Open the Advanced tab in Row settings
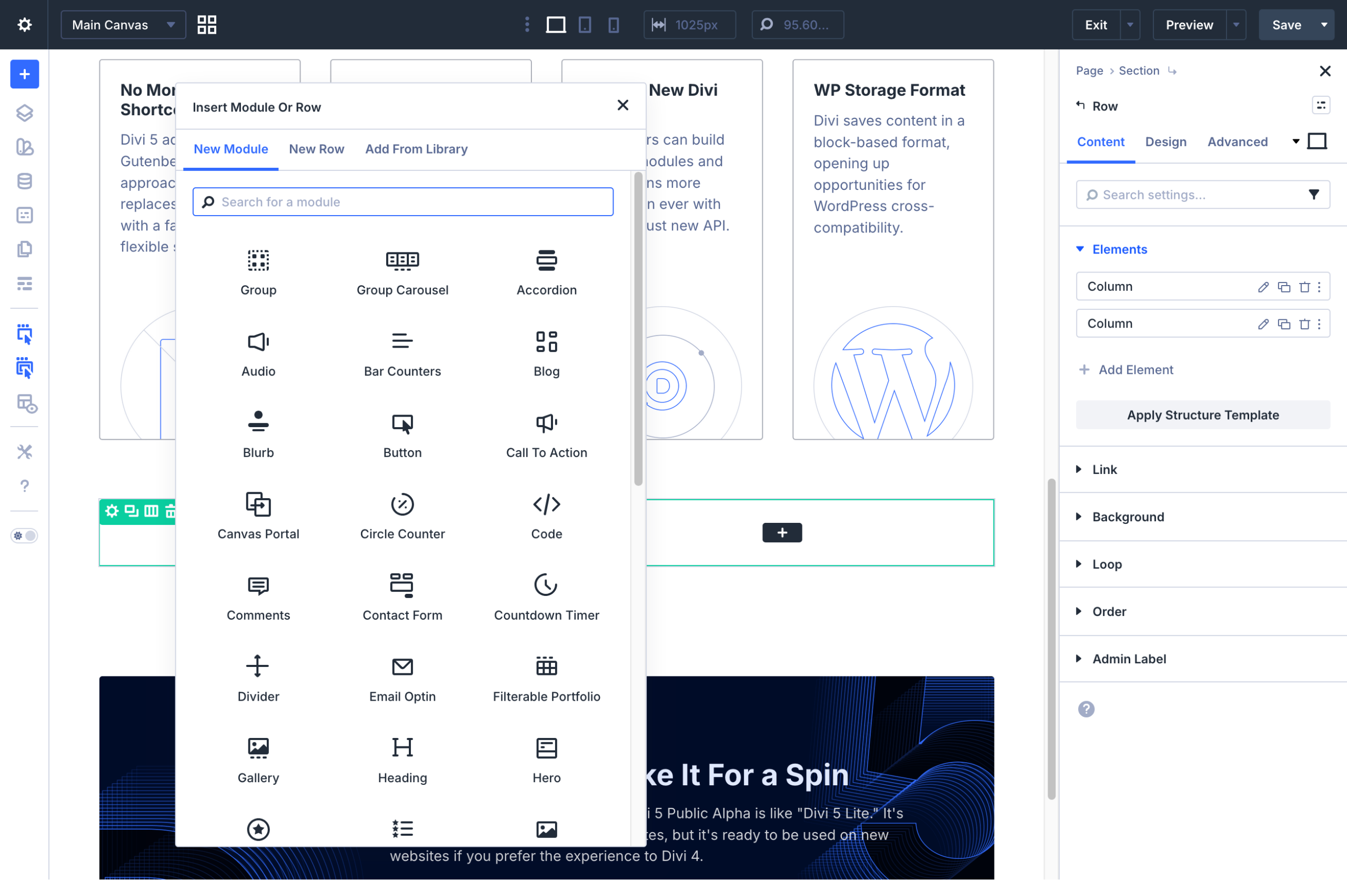 pos(1237,142)
